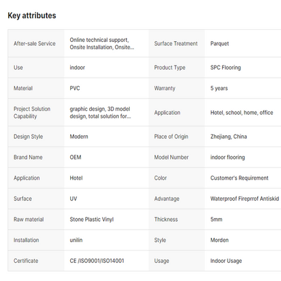Click the truncated graphic design, 3D model text
This screenshot has height=281, width=281.
click(100, 113)
